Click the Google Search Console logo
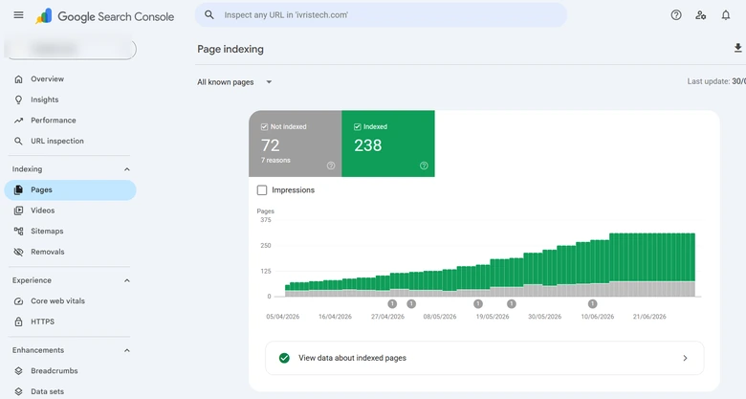This screenshot has width=746, height=399. coord(104,16)
